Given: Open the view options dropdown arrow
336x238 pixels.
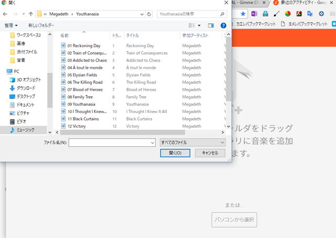Looking at the screenshot, I should click(x=199, y=26).
